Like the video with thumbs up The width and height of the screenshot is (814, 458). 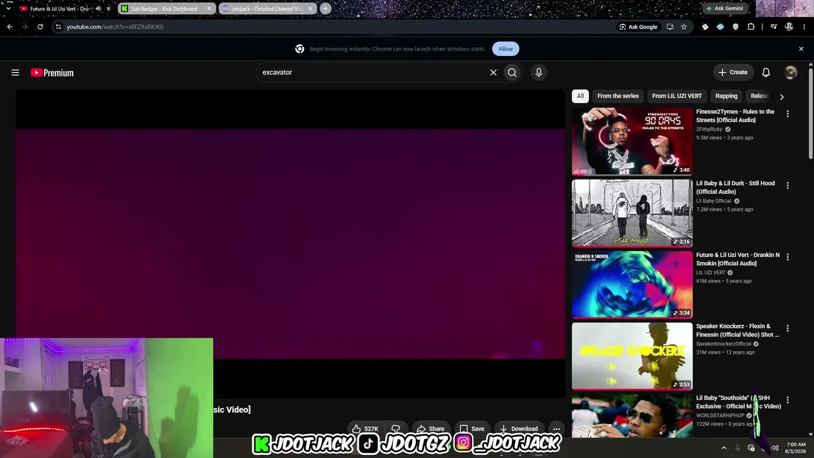pyautogui.click(x=366, y=429)
